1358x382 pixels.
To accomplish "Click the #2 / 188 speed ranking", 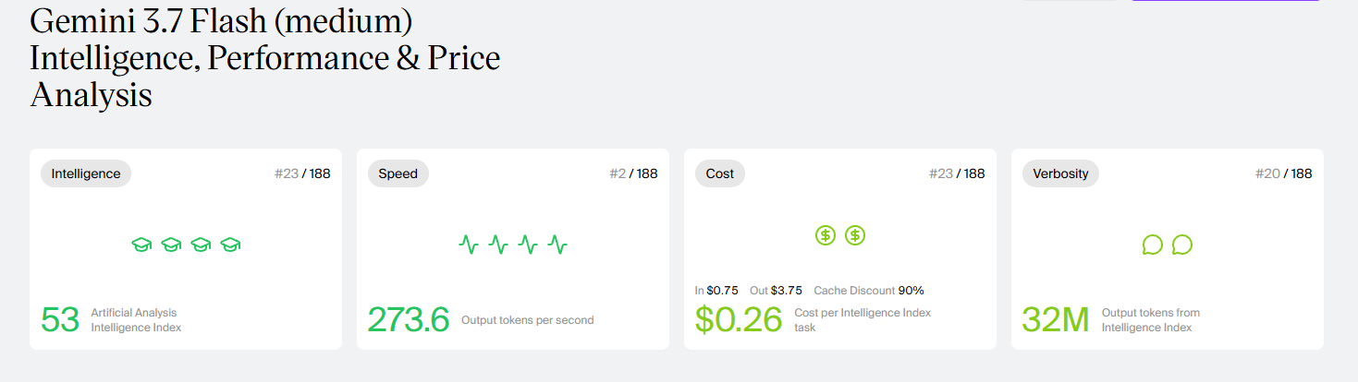I will [634, 173].
